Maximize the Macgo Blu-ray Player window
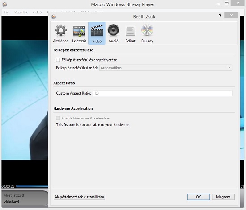 pyautogui.click(x=227, y=3)
